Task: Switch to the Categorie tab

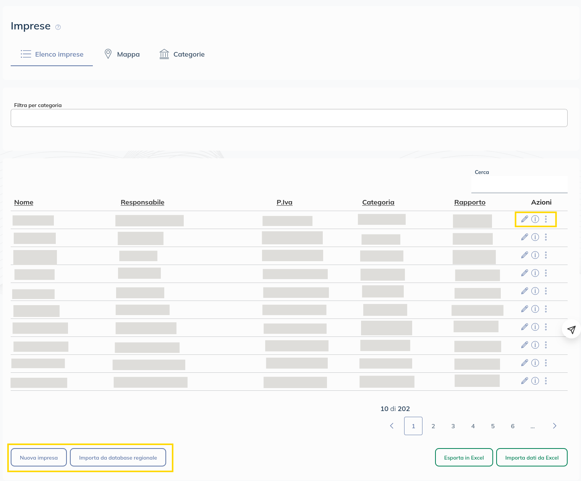Action: 182,54
